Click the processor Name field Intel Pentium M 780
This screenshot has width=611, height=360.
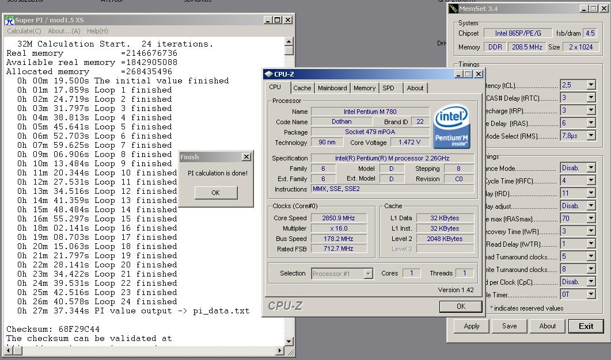[x=370, y=112]
